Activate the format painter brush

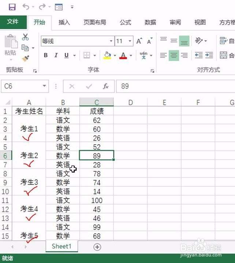click(x=26, y=58)
